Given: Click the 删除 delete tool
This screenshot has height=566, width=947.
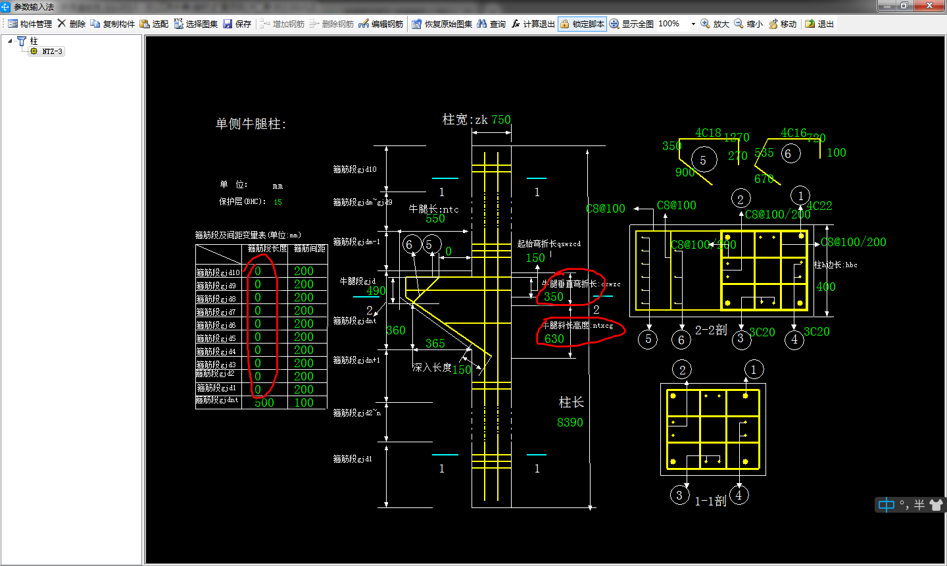Looking at the screenshot, I should [72, 24].
